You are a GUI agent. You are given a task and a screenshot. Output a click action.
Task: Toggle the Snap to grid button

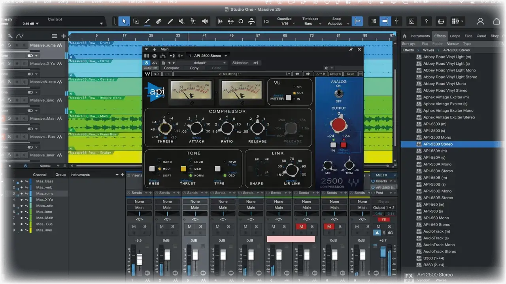click(357, 21)
